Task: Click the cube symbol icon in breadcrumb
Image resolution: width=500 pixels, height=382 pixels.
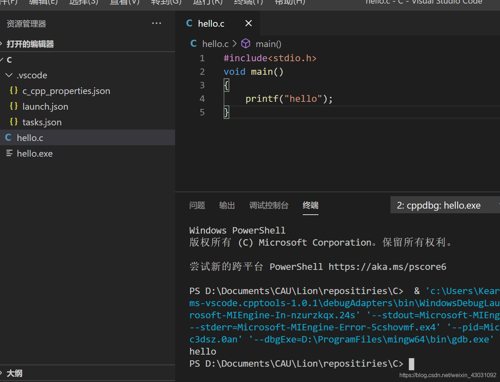Action: [246, 43]
